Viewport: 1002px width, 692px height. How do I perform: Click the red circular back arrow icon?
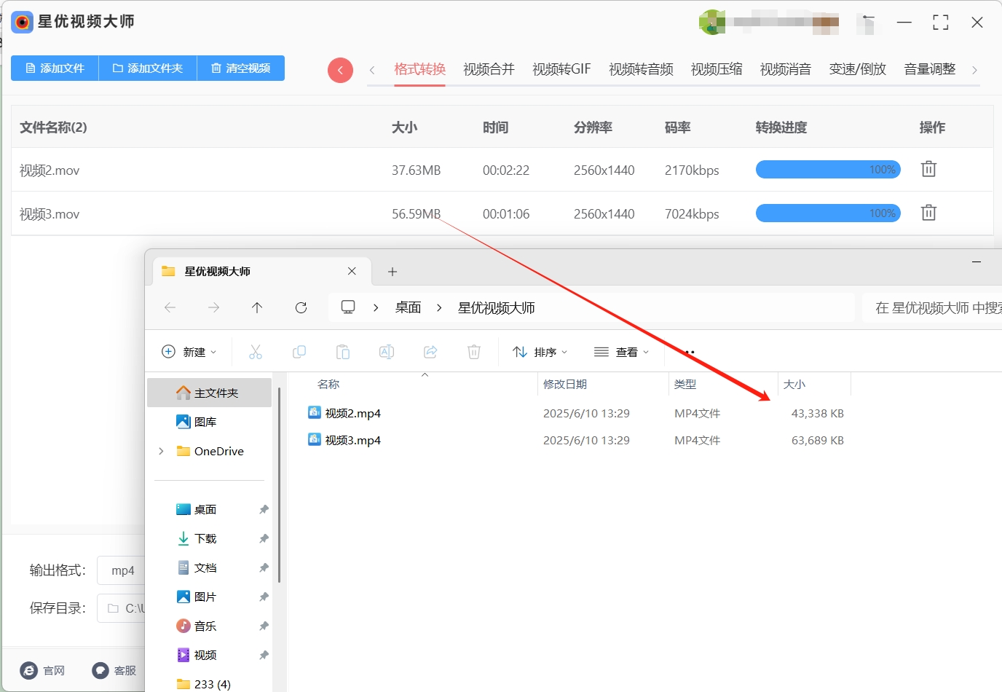tap(340, 70)
